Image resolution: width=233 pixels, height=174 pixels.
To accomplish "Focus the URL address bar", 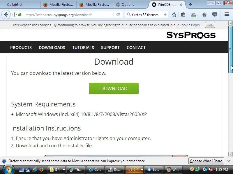I will pyautogui.click(x=68, y=15).
